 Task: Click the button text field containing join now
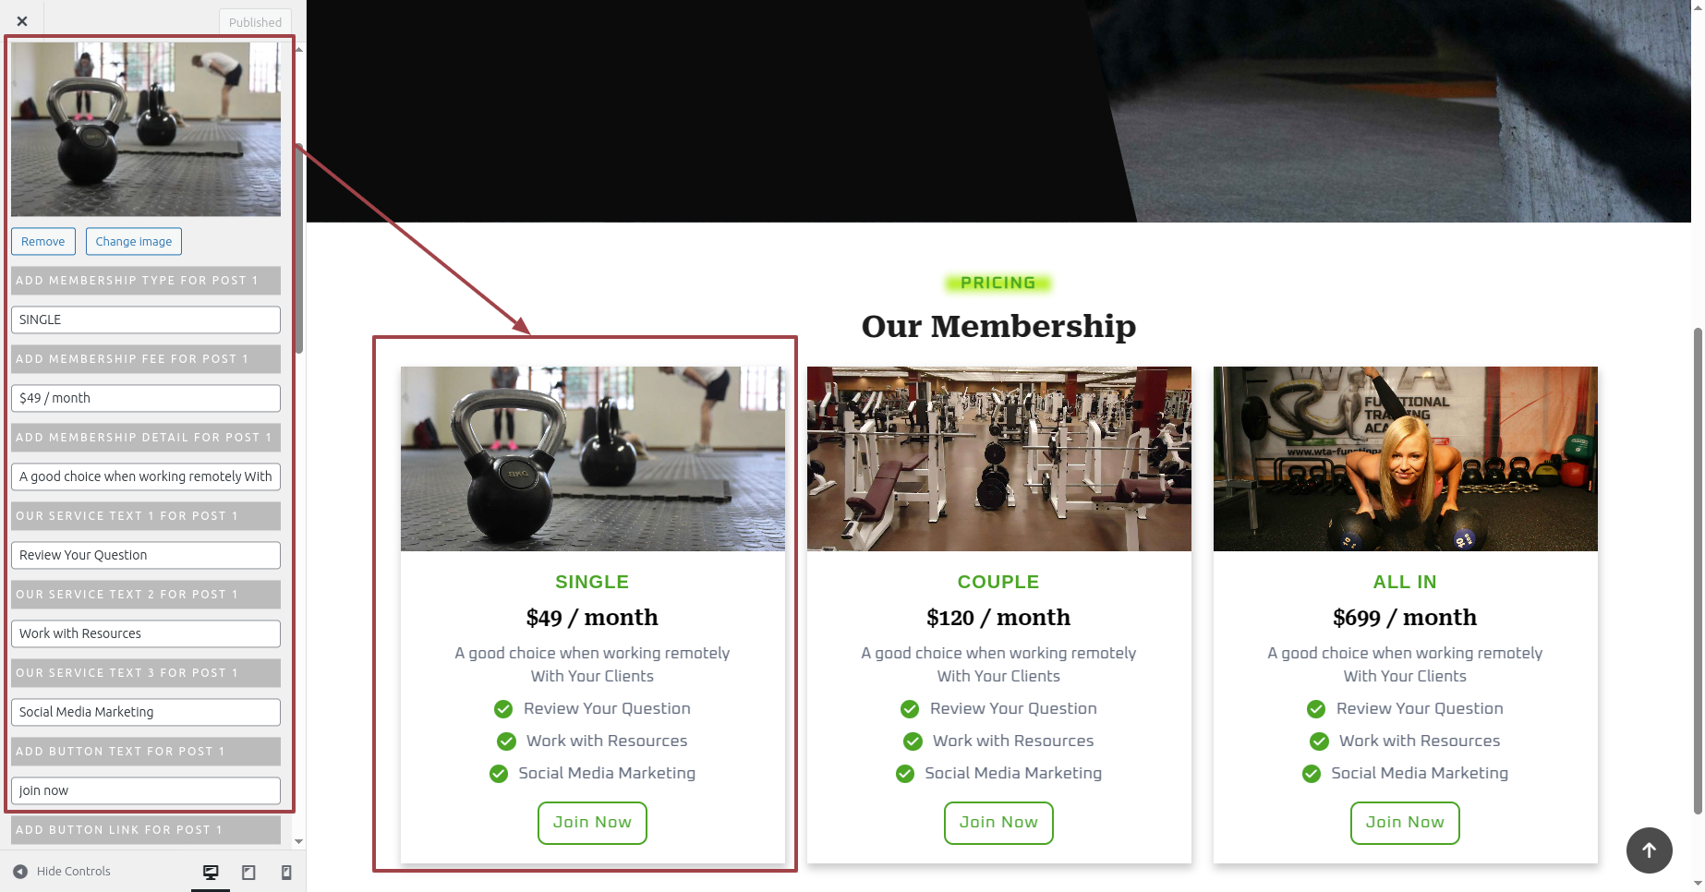146,791
